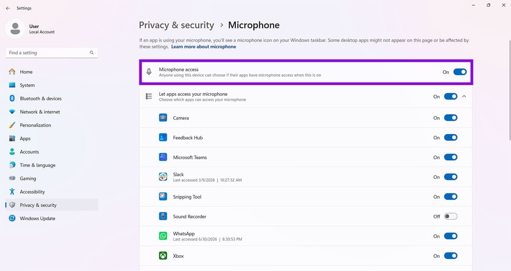Click the Microsoft Teams app icon
Viewport: 511px width, 271px height.
163,157
